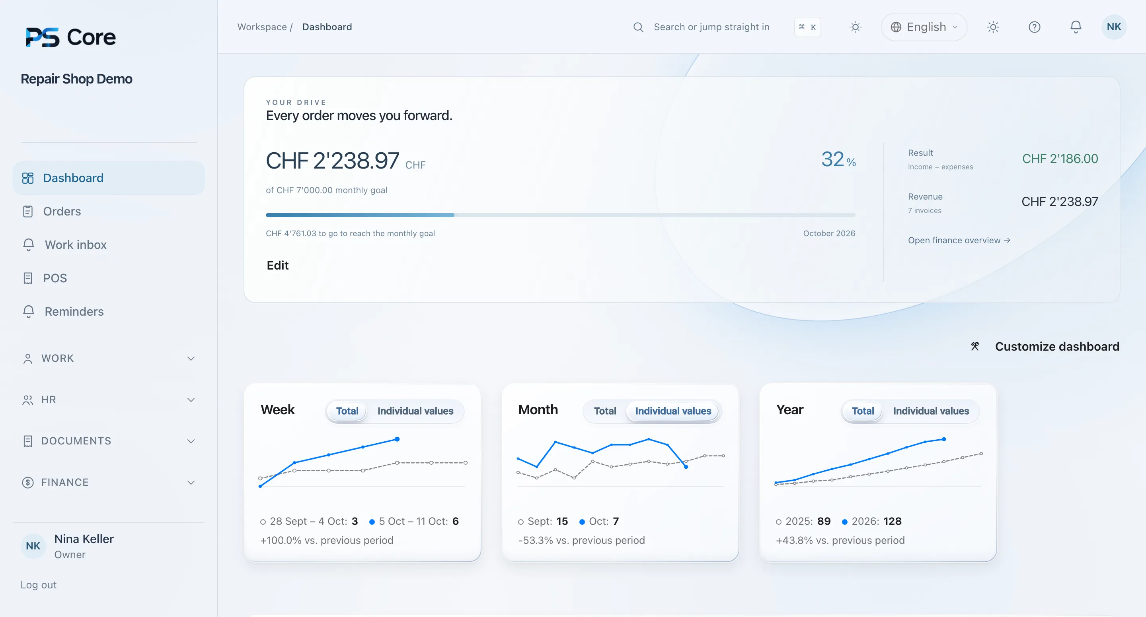Click the FINANCE dollar icon
1146x617 pixels.
coord(27,482)
